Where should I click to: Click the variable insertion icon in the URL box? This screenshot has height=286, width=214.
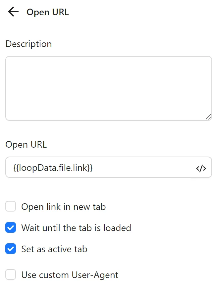tap(201, 168)
